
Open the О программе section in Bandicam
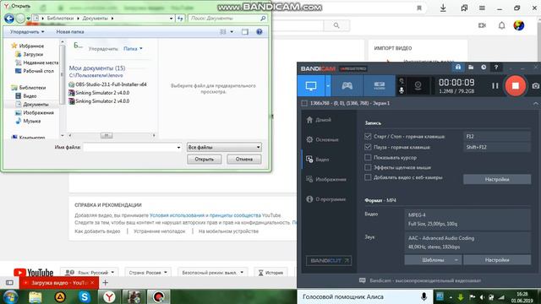pos(325,199)
